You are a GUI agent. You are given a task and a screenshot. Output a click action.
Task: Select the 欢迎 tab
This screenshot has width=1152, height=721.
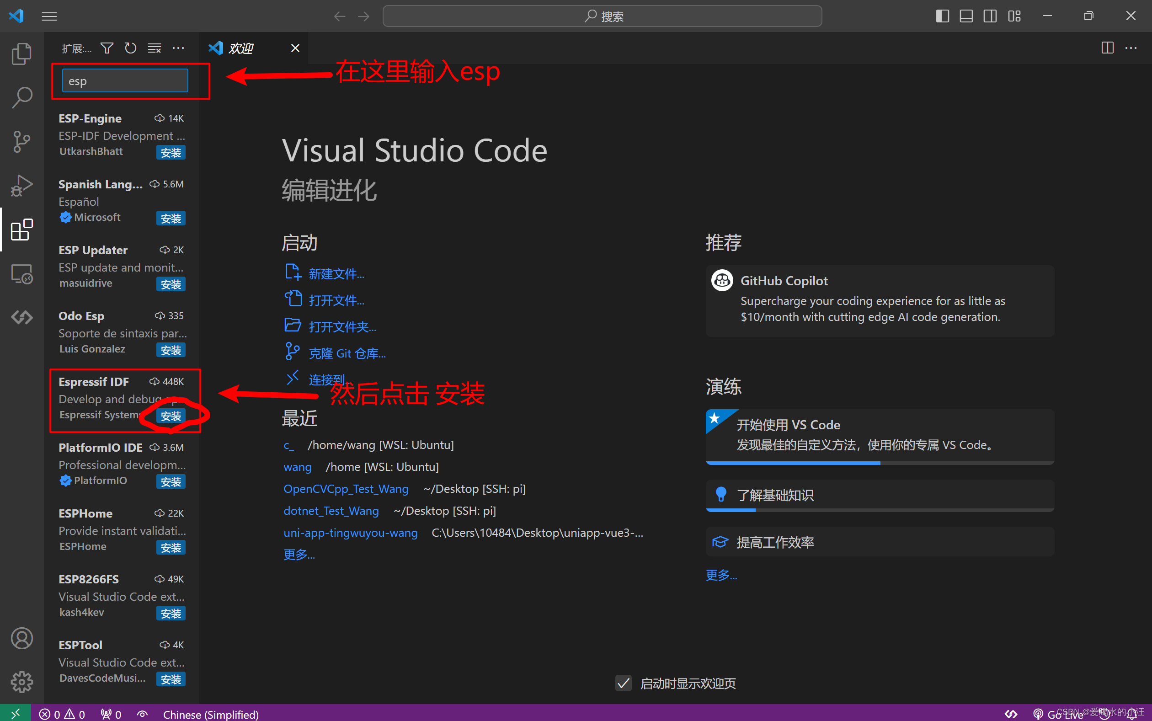pyautogui.click(x=241, y=48)
